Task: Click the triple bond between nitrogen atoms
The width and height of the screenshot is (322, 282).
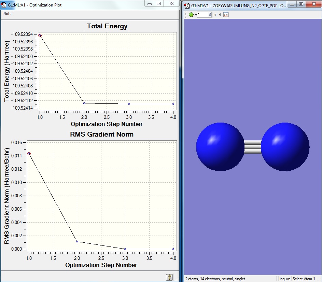Action: click(x=253, y=147)
